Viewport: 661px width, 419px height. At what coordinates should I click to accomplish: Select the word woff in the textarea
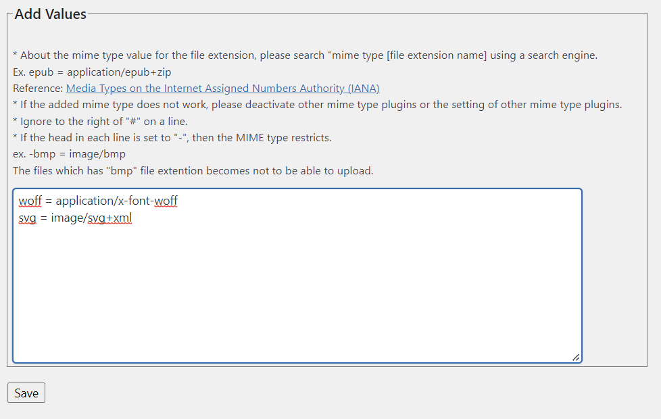(x=30, y=201)
